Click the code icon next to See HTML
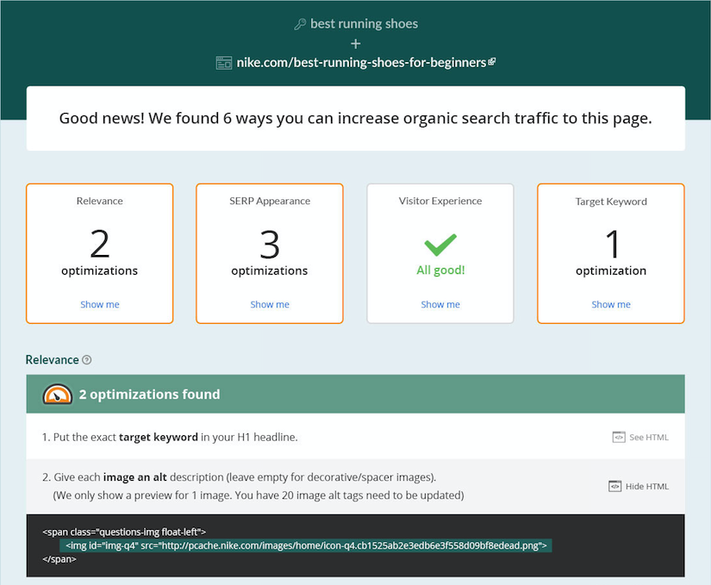Screen dimensions: 711x585 coord(618,437)
